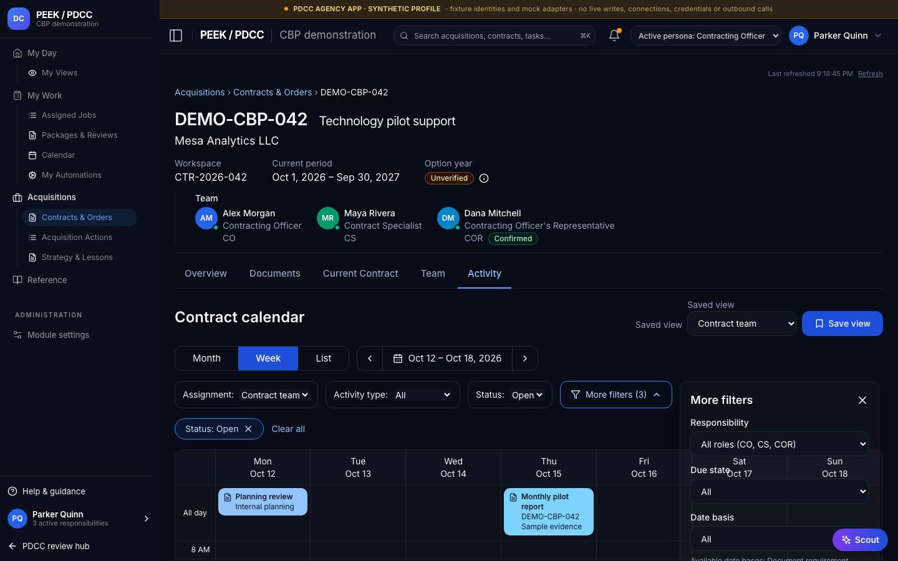
Task: Open the PQ user avatar in header
Action: [x=799, y=36]
